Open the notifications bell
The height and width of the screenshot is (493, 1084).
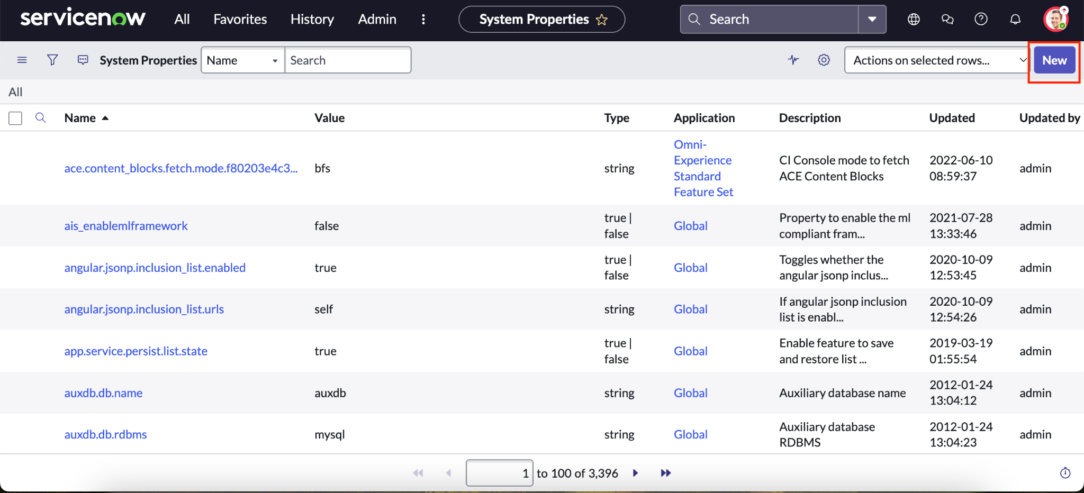click(1015, 19)
